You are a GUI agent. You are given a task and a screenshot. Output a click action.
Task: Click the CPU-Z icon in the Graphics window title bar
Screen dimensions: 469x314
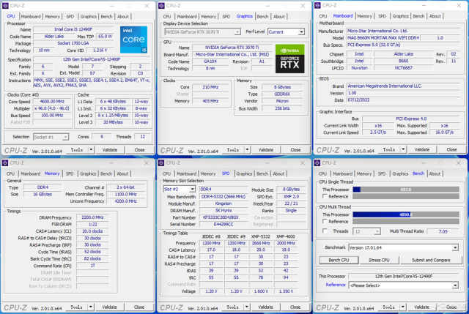pos(161,6)
